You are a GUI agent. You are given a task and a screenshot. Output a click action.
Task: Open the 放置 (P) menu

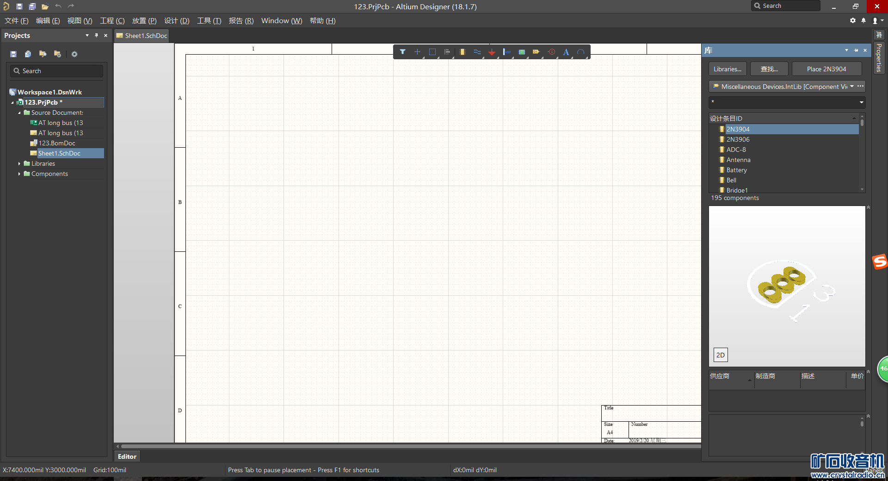click(x=144, y=21)
